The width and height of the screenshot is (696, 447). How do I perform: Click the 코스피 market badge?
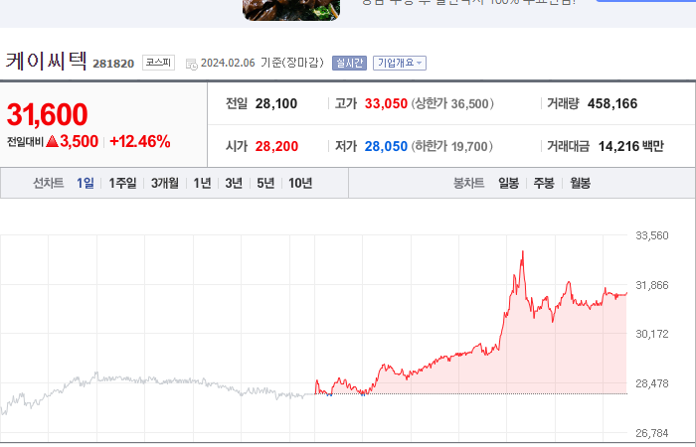[158, 63]
